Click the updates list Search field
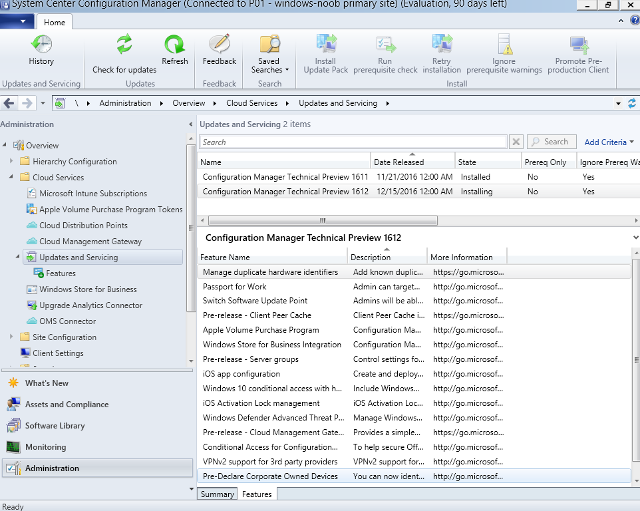The width and height of the screenshot is (640, 511). [x=353, y=142]
